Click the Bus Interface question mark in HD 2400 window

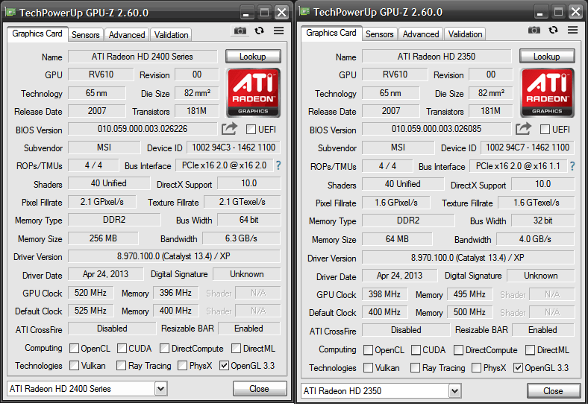click(278, 165)
